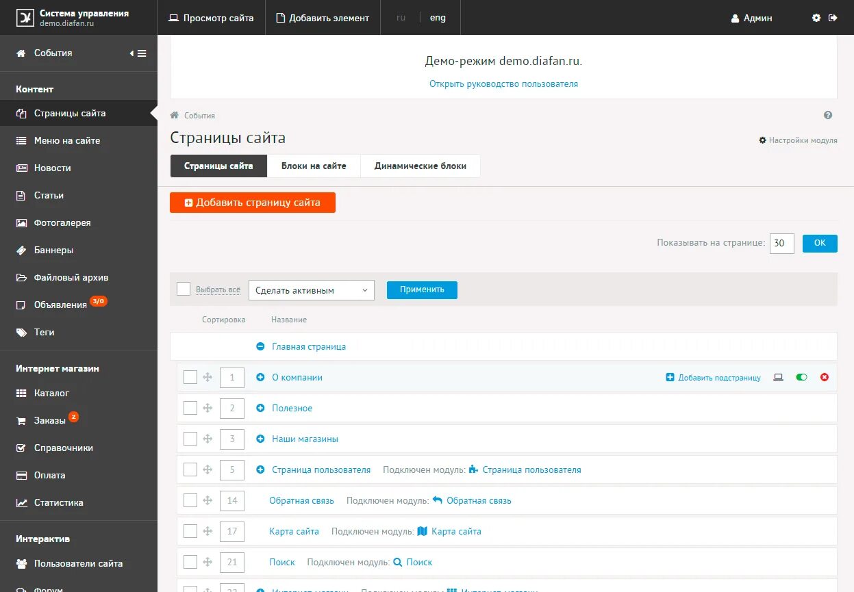Switch to the Блоки на сайте tab

pos(314,166)
